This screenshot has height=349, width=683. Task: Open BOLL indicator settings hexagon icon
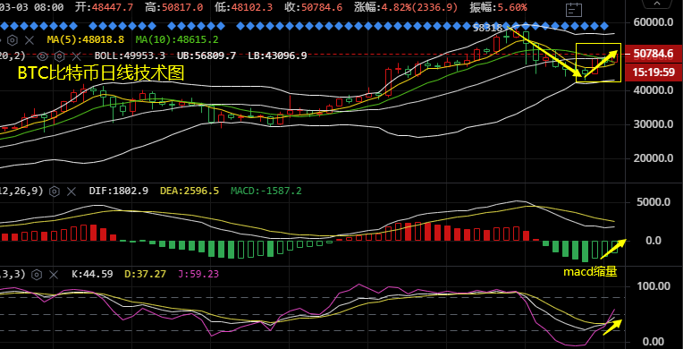tap(59, 55)
